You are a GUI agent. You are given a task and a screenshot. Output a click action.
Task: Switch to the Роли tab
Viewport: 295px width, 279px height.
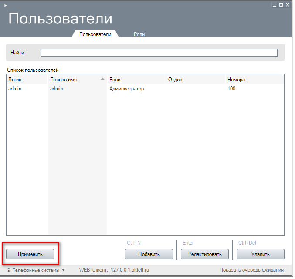pyautogui.click(x=139, y=34)
